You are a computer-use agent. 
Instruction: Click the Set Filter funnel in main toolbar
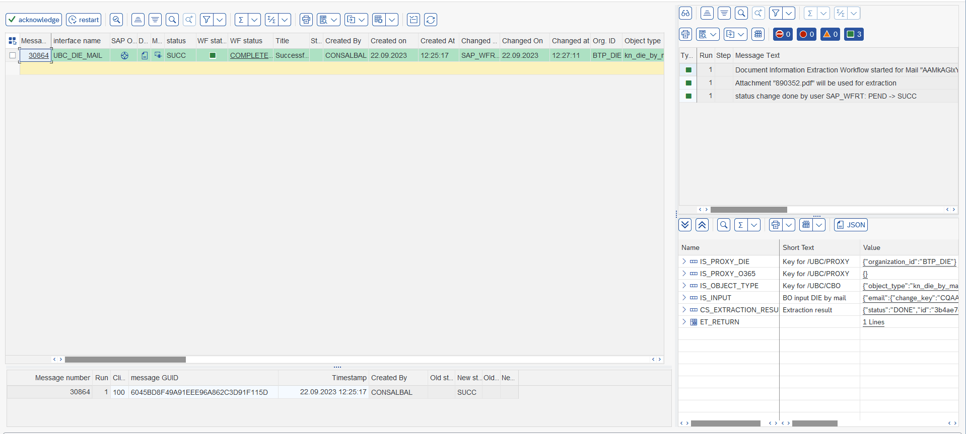tap(206, 20)
